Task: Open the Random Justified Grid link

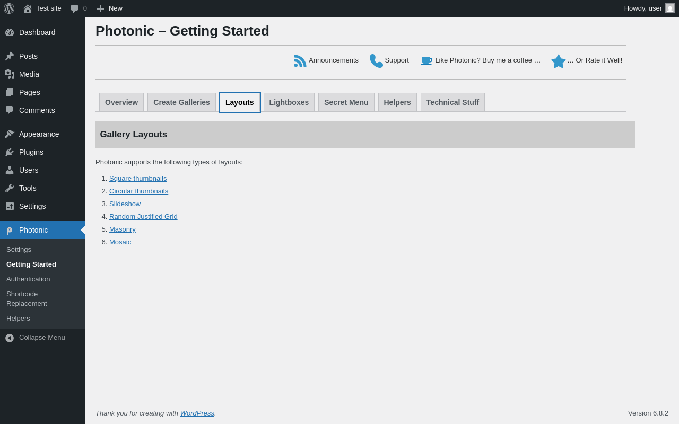Action: (x=143, y=217)
